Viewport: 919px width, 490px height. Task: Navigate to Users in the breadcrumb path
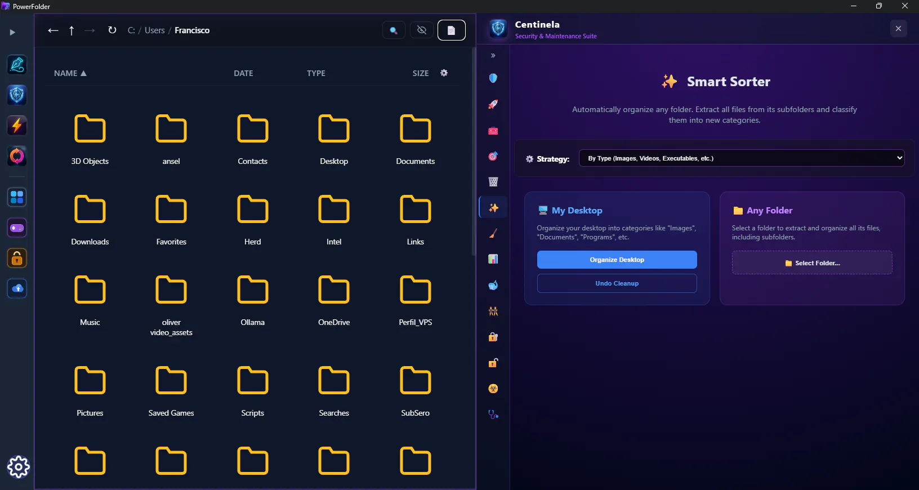[x=155, y=30]
